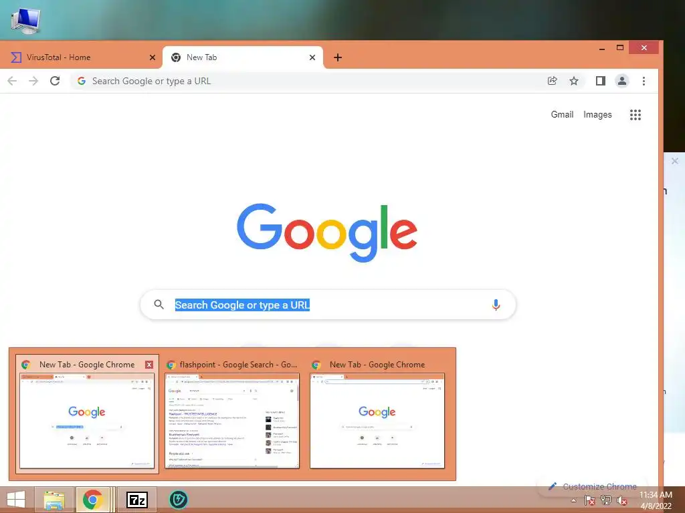Open the computer icon on desktop
The height and width of the screenshot is (513, 685).
(x=25, y=21)
